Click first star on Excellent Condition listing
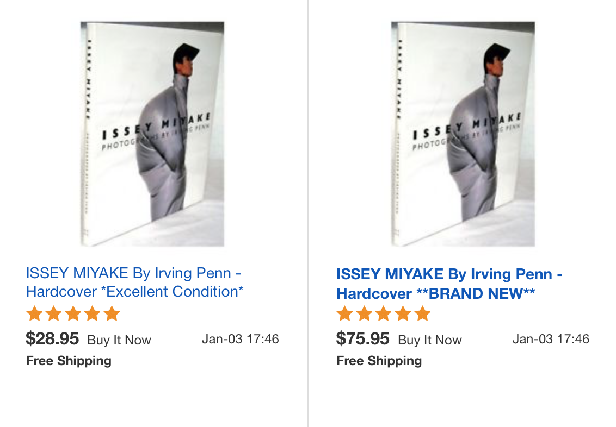Screen dimensions: 616x427 coord(35,313)
